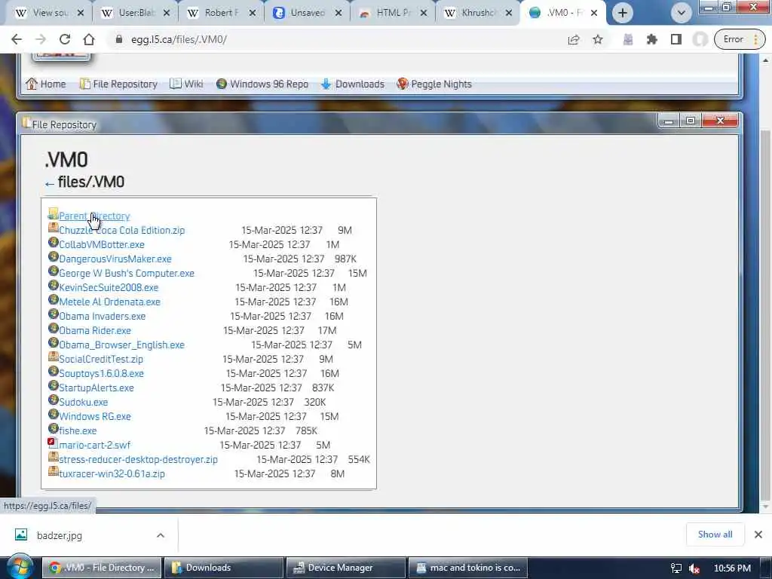Download KevinSecSuite2008.exe

coord(109,287)
